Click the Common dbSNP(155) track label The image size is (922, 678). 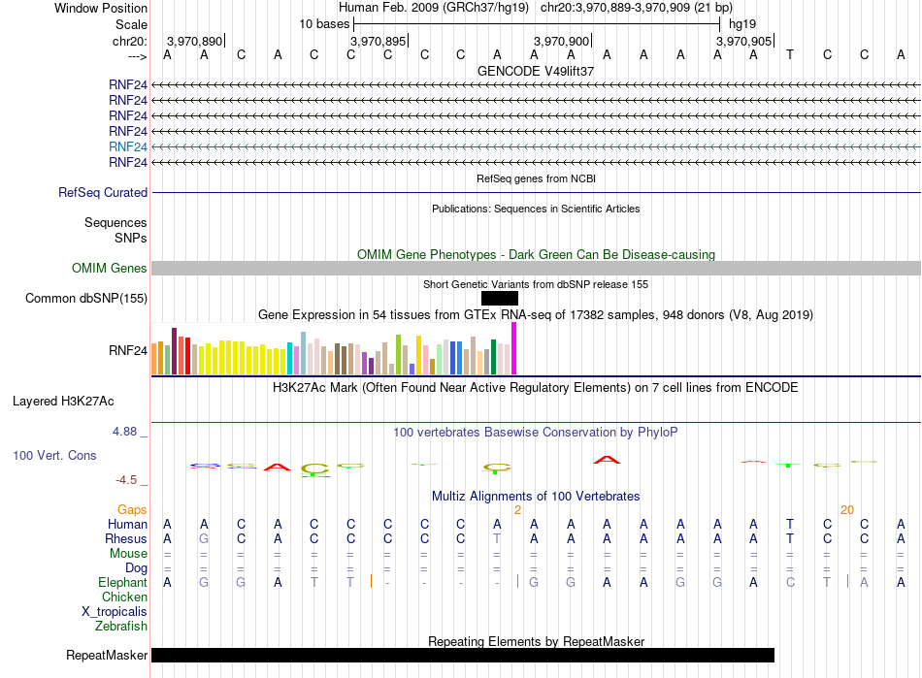[86, 299]
